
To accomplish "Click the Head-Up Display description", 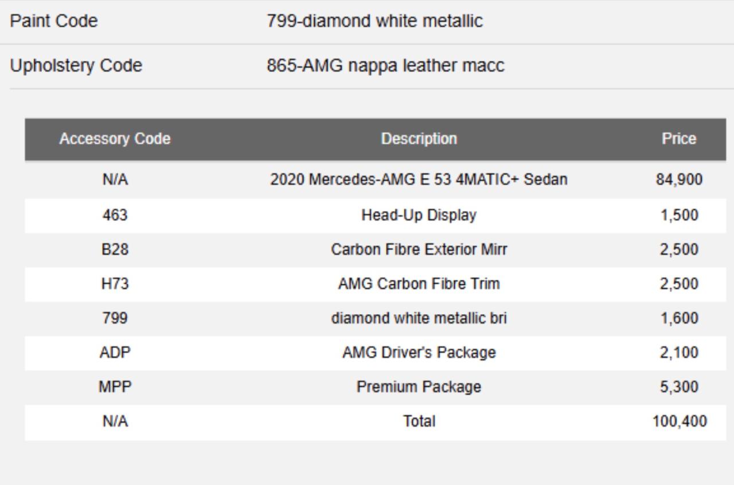I will tap(419, 216).
